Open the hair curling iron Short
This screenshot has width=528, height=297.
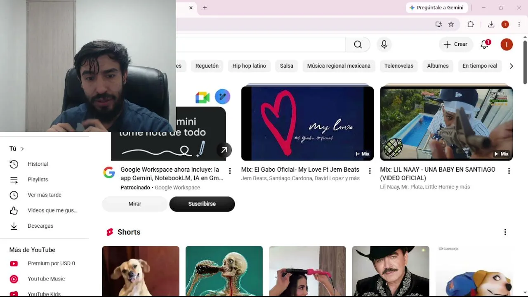[307, 271]
